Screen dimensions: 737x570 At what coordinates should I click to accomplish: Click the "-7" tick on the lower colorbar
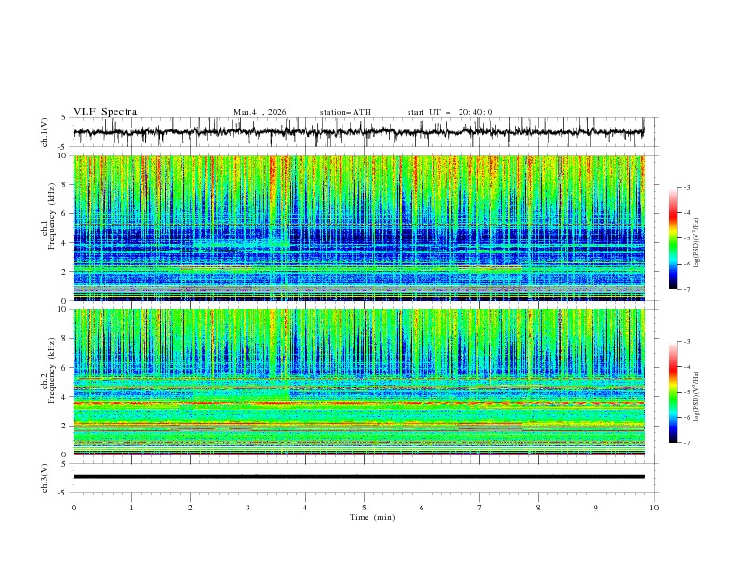point(687,443)
